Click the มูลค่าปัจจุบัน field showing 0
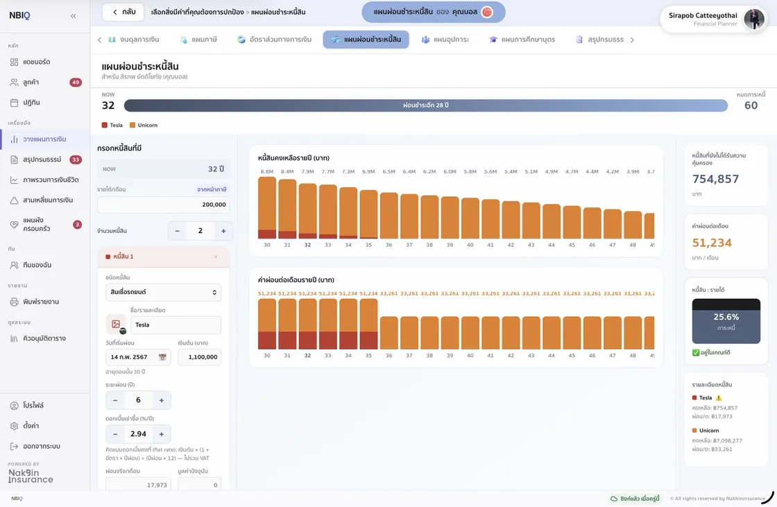 coord(199,484)
